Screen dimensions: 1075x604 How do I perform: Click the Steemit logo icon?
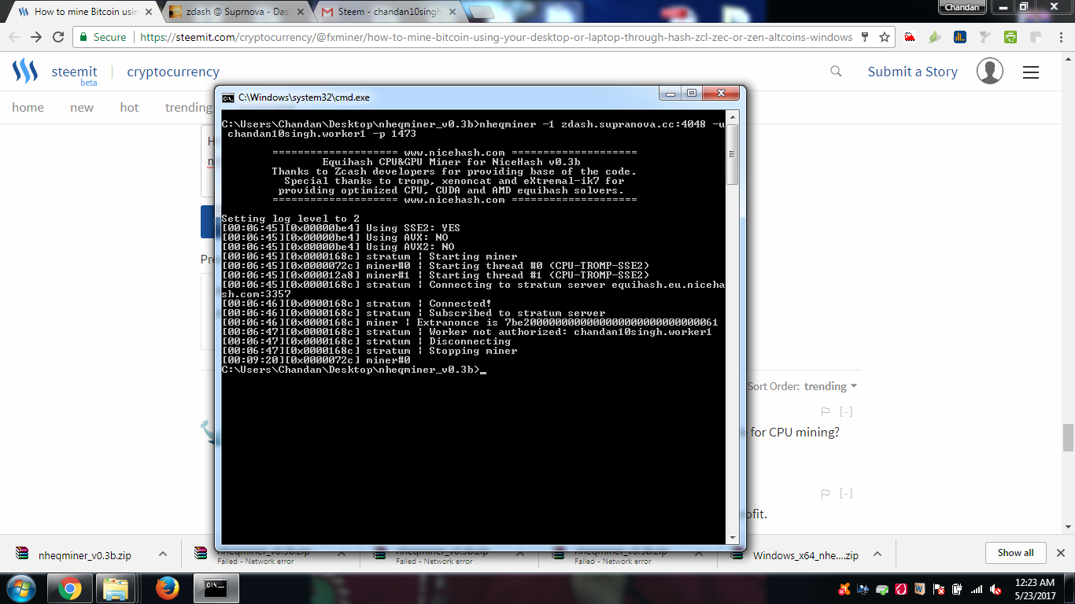pos(25,72)
